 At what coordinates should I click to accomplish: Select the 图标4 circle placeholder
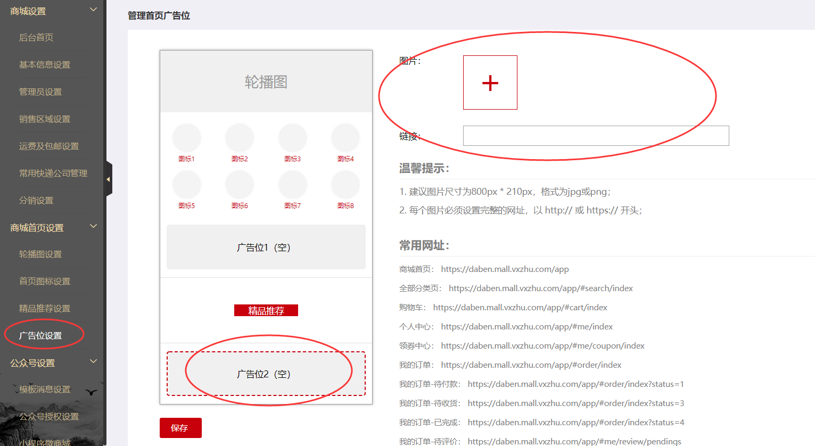(345, 138)
